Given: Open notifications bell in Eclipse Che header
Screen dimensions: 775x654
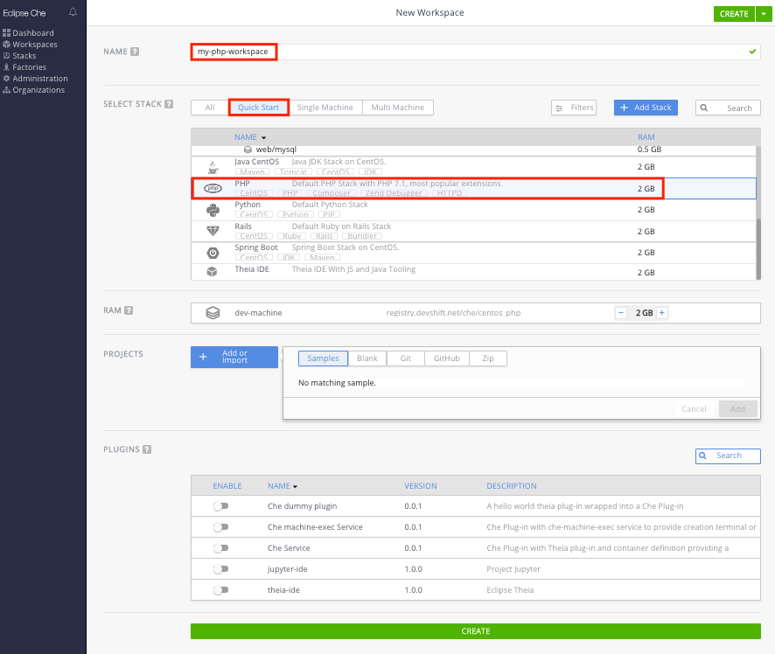Looking at the screenshot, I should pyautogui.click(x=73, y=12).
